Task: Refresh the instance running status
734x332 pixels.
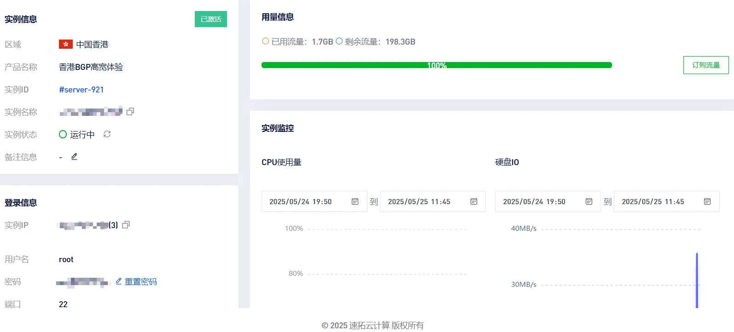Action: [107, 134]
